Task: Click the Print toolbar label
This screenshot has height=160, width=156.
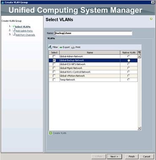Action: click(x=78, y=47)
